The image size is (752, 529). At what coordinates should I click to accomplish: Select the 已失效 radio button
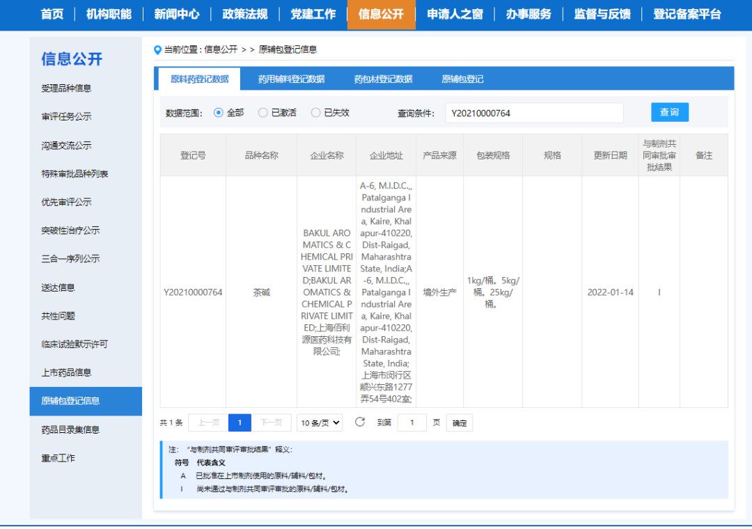point(316,113)
